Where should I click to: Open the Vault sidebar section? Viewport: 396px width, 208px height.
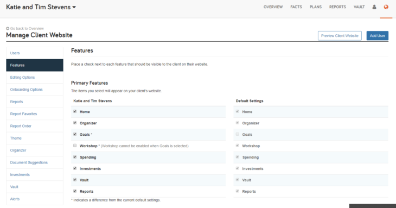[x=35, y=187]
